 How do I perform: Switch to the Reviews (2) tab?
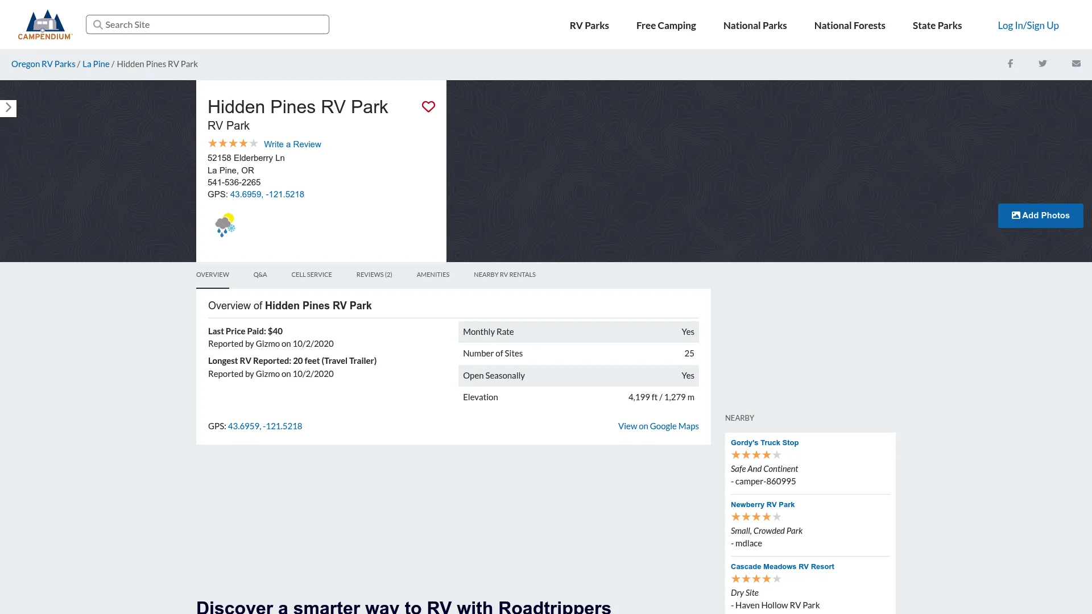(374, 275)
